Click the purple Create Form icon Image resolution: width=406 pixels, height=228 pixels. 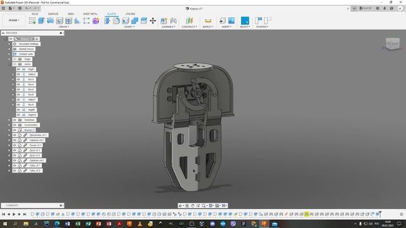(x=96, y=21)
